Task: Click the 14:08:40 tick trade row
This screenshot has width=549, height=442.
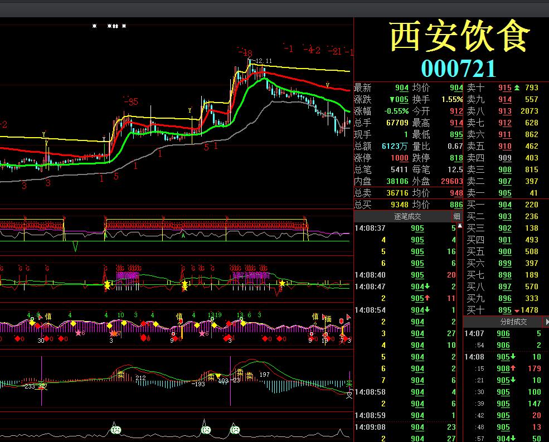Action: pyautogui.click(x=405, y=275)
